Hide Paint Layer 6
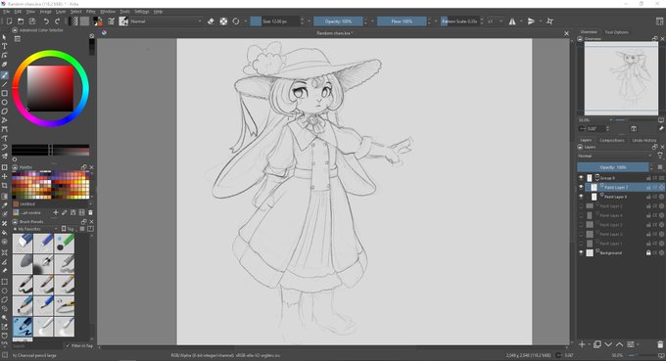 [581, 197]
